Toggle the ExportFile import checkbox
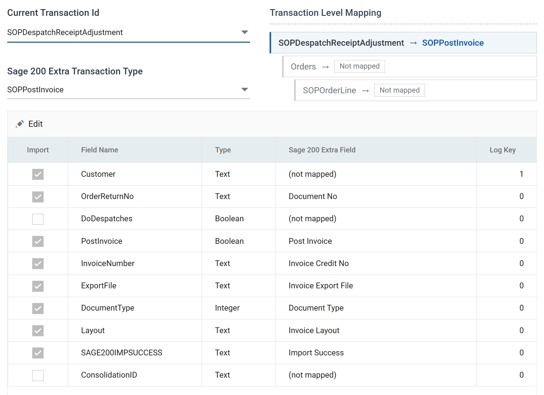The image size is (544, 395). (x=38, y=286)
